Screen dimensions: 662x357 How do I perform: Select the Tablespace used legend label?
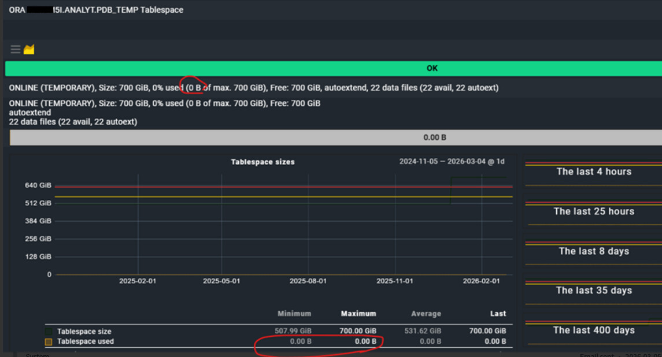tap(85, 341)
